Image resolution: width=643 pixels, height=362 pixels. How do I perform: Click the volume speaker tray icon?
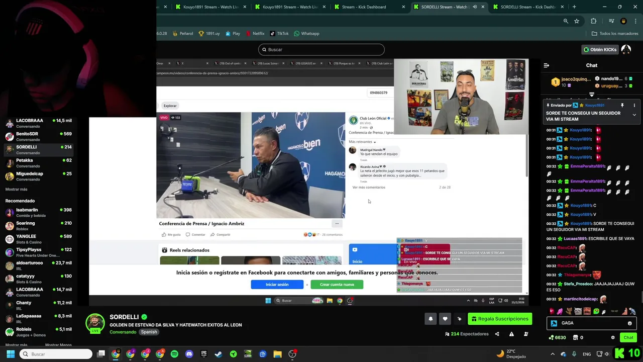pyautogui.click(x=607, y=354)
